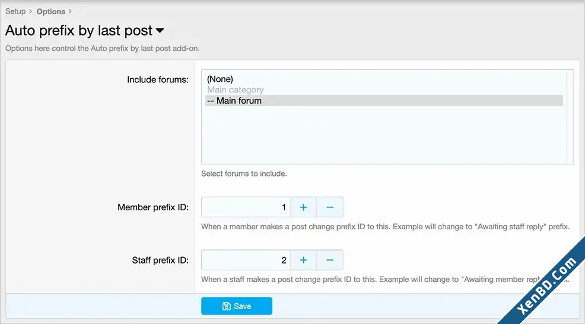Click the Staff prefix ID label
Viewport: 585px width, 324px height.
pyautogui.click(x=160, y=260)
